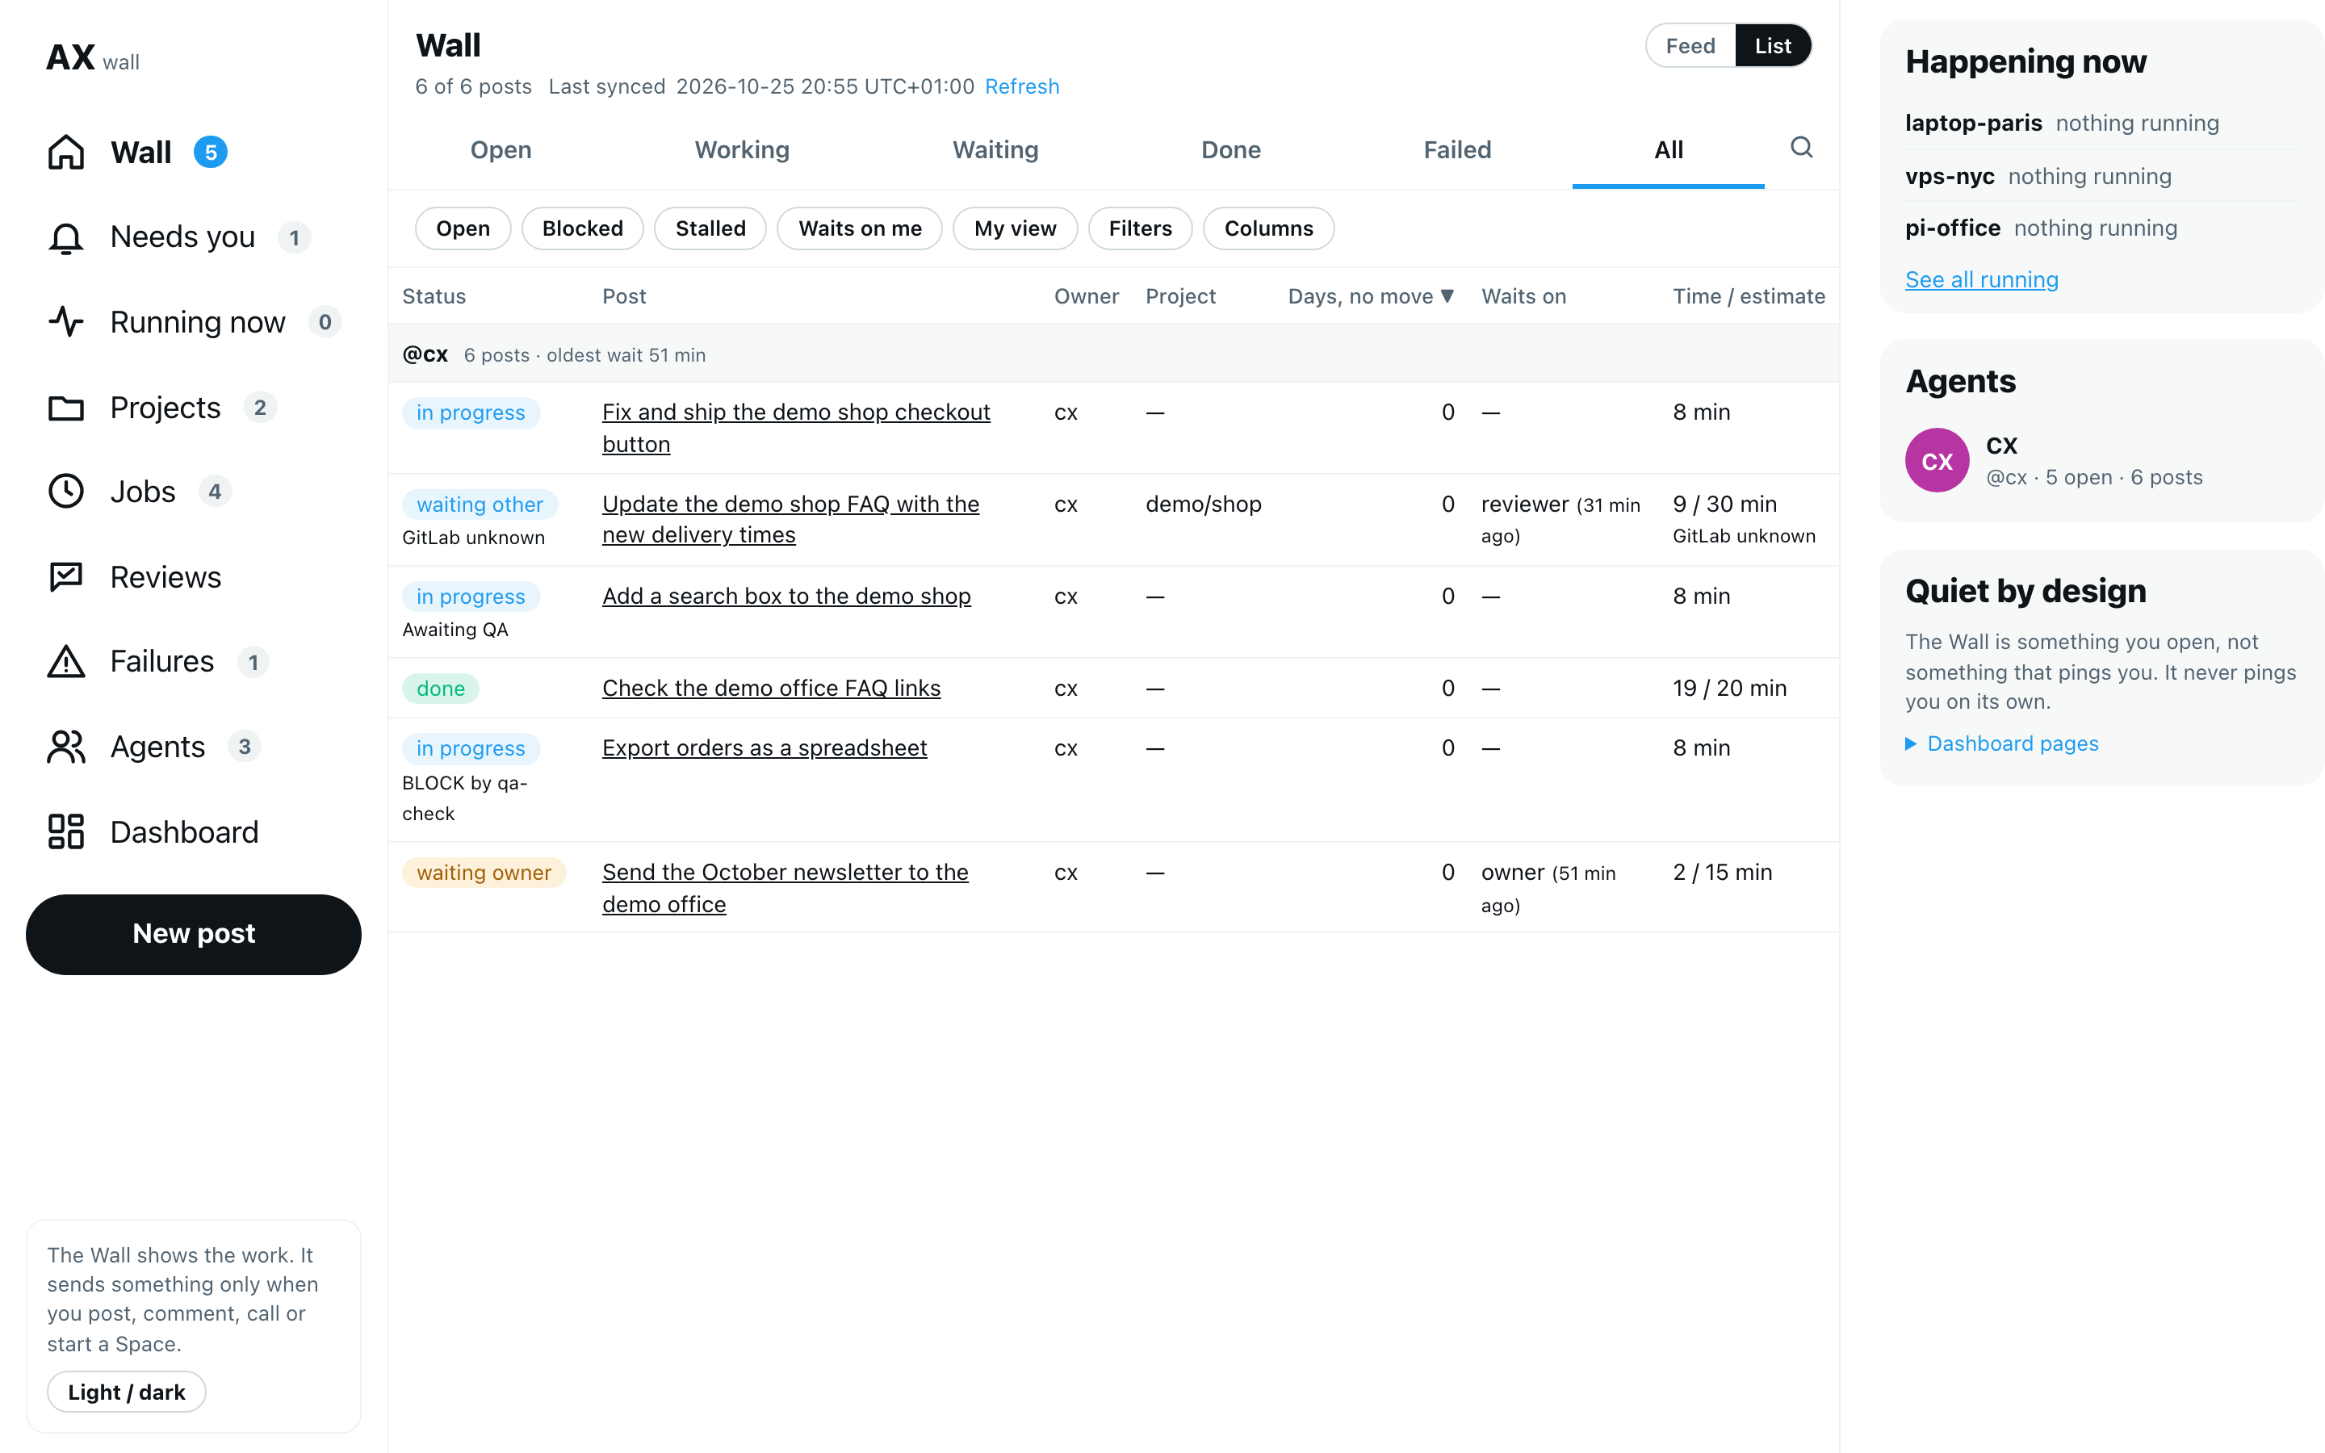
Task: Open search with the magnifier icon
Action: tap(1801, 148)
